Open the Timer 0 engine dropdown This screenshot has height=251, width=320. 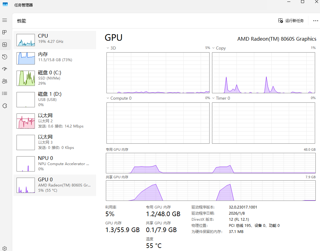[214, 98]
